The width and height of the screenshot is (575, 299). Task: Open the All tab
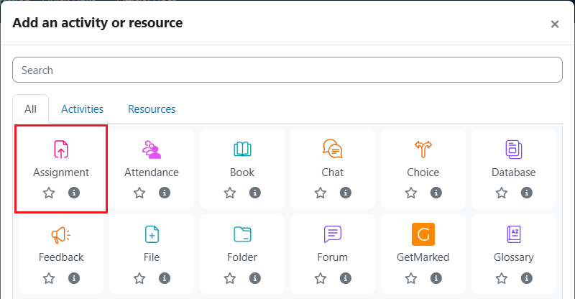tap(30, 109)
